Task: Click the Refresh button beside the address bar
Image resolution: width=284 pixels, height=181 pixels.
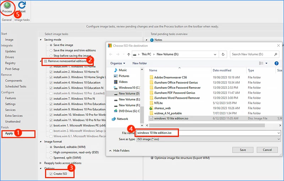Action: [x=223, y=54]
